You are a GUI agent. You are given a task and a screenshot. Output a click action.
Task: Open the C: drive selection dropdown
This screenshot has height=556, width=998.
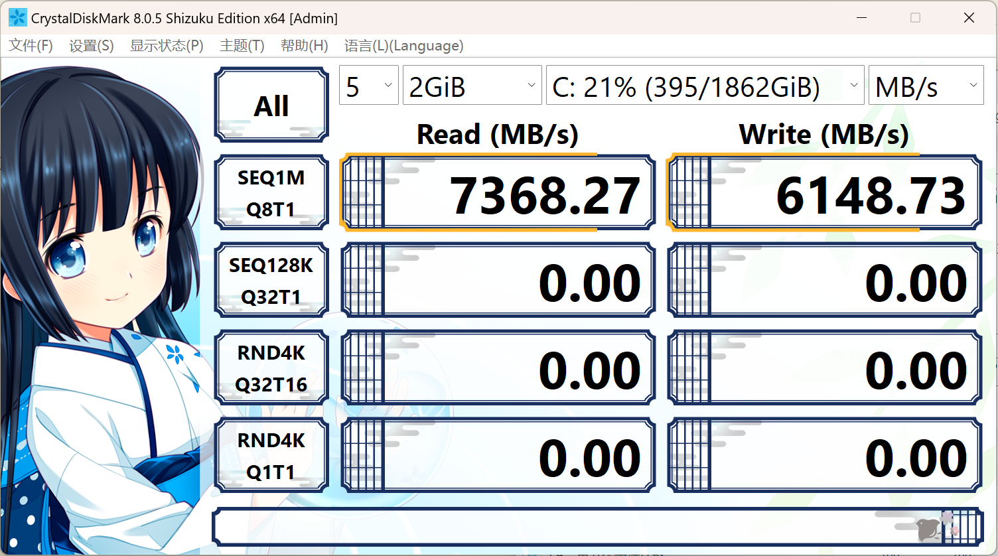[x=705, y=86]
